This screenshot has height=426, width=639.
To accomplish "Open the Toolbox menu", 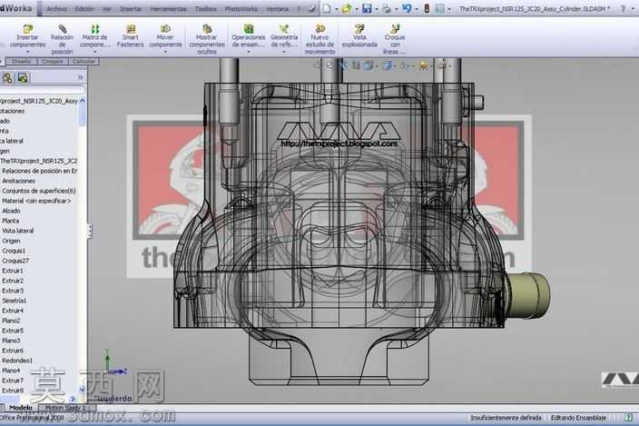I will click(x=206, y=8).
